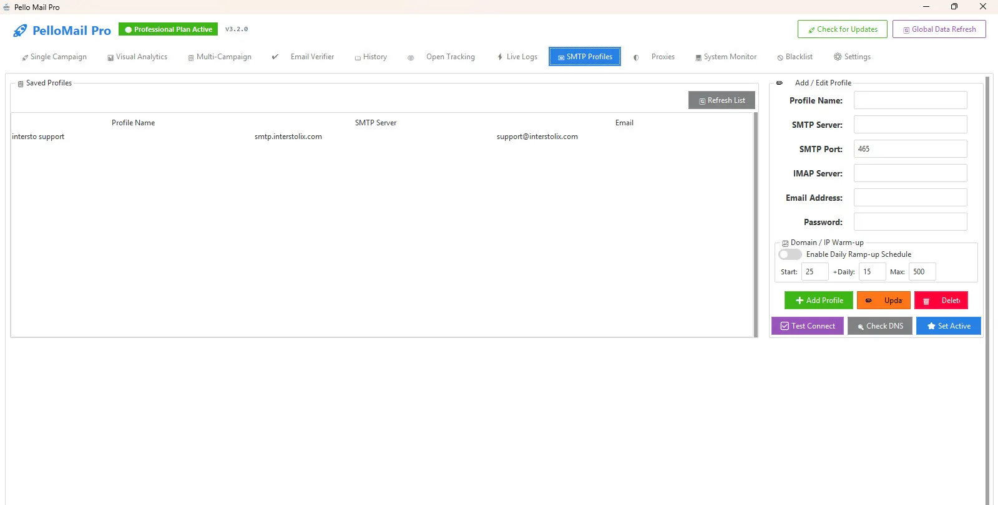Click the Email column header
The image size is (998, 505).
[x=624, y=123]
